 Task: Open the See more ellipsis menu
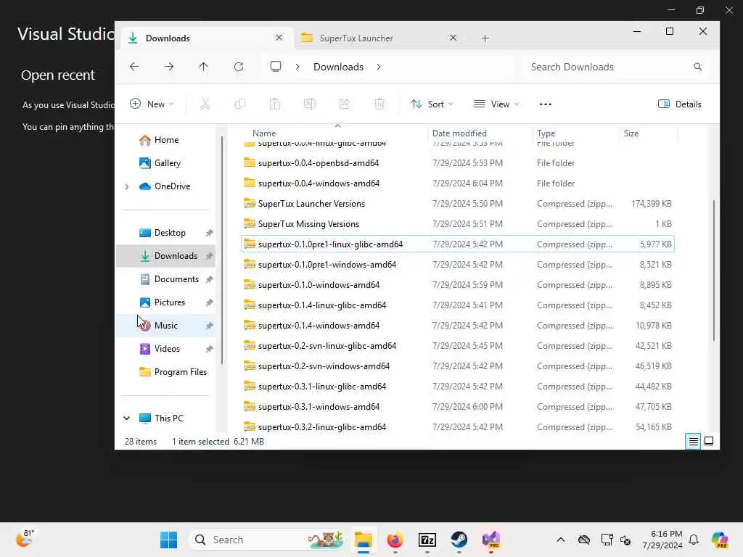pyautogui.click(x=546, y=104)
